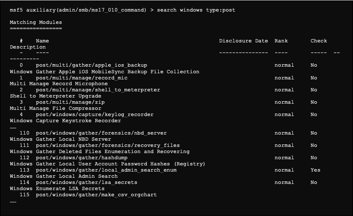
Task: Click the post/windows/capture/keylog_recorder module path
Action: pyautogui.click(x=94, y=114)
